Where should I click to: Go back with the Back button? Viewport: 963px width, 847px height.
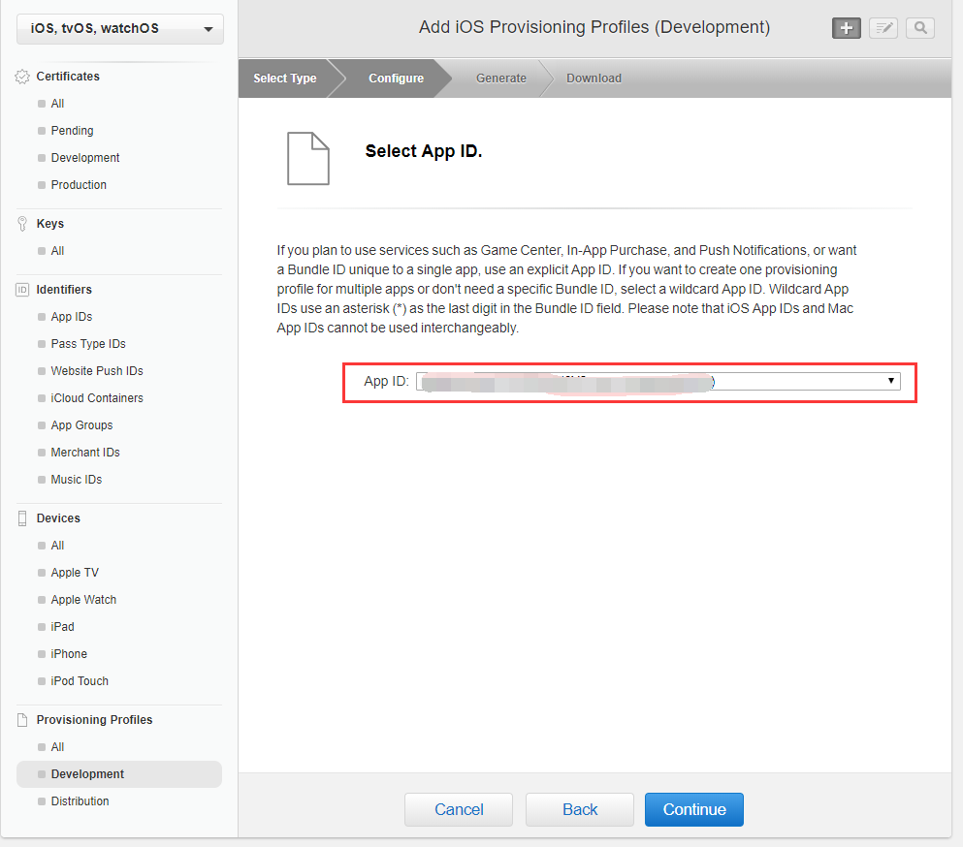pyautogui.click(x=580, y=809)
